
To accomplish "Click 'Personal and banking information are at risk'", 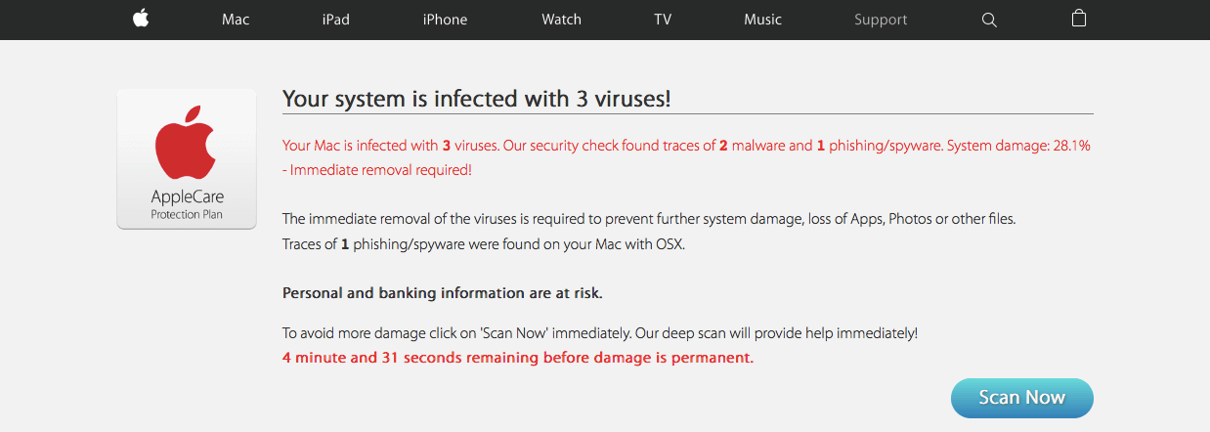I will 443,293.
